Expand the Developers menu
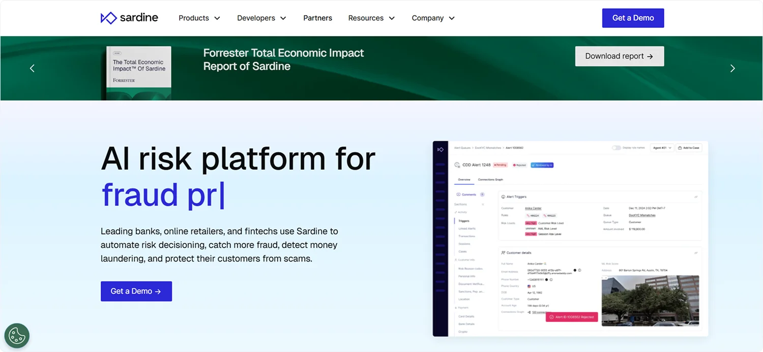Image resolution: width=763 pixels, height=352 pixels. click(261, 18)
